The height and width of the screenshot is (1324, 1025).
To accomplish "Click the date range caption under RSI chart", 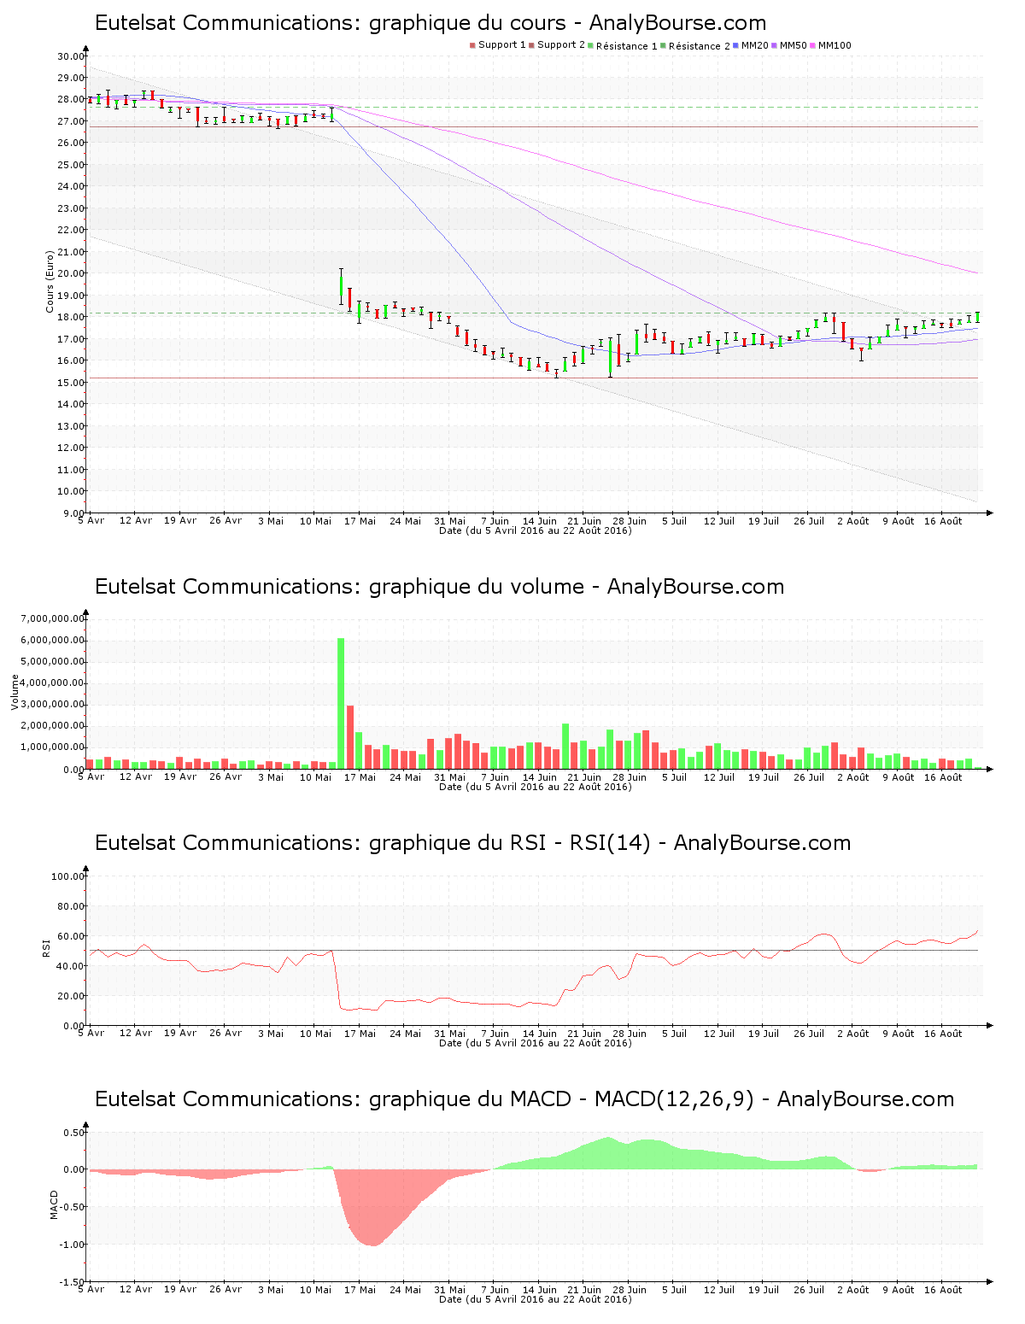I will [536, 1043].
